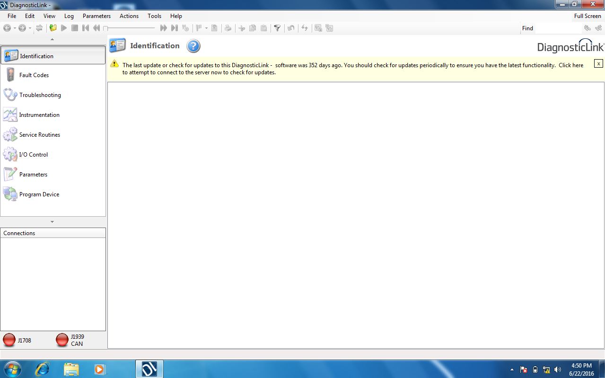Launch Internet Explorer from the taskbar
Image resolution: width=605 pixels, height=378 pixels.
[x=43, y=369]
